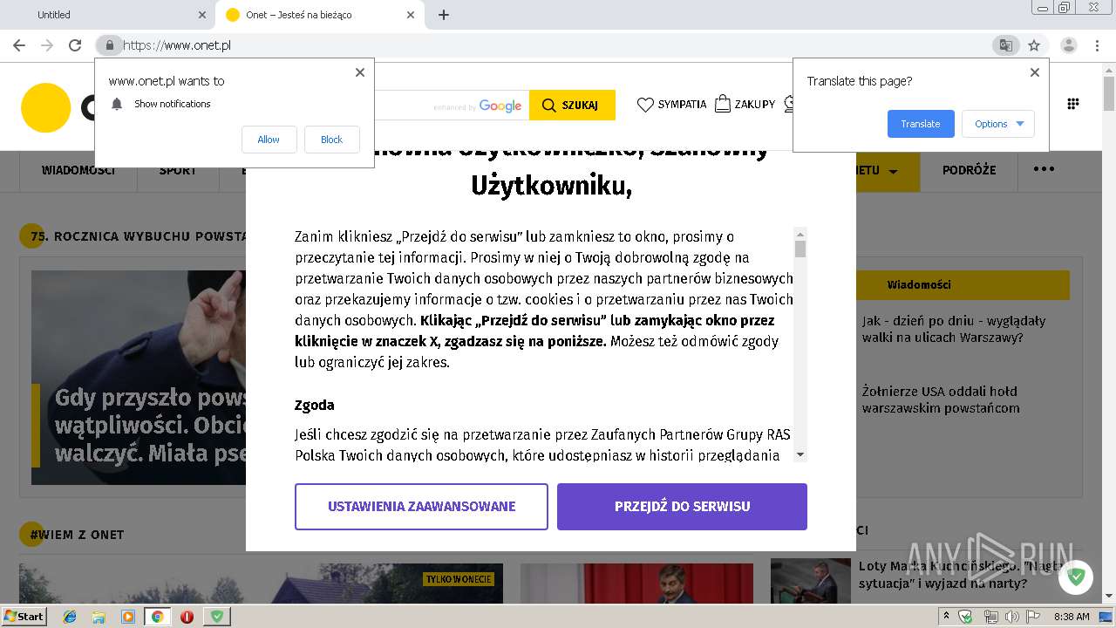Click the Action Center flag tray icon

(1033, 617)
